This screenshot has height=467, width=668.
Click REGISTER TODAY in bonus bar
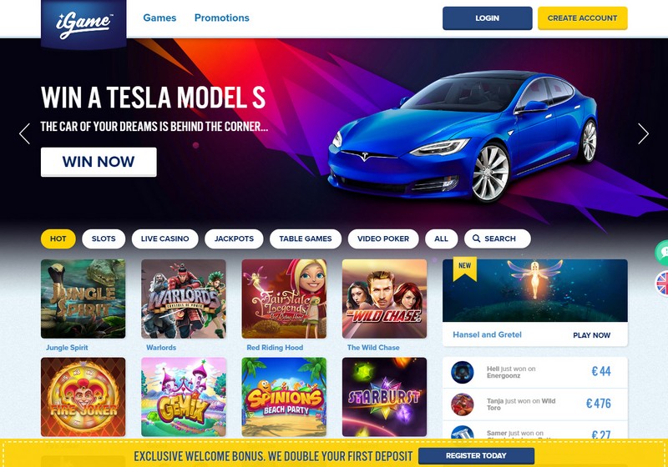476,455
